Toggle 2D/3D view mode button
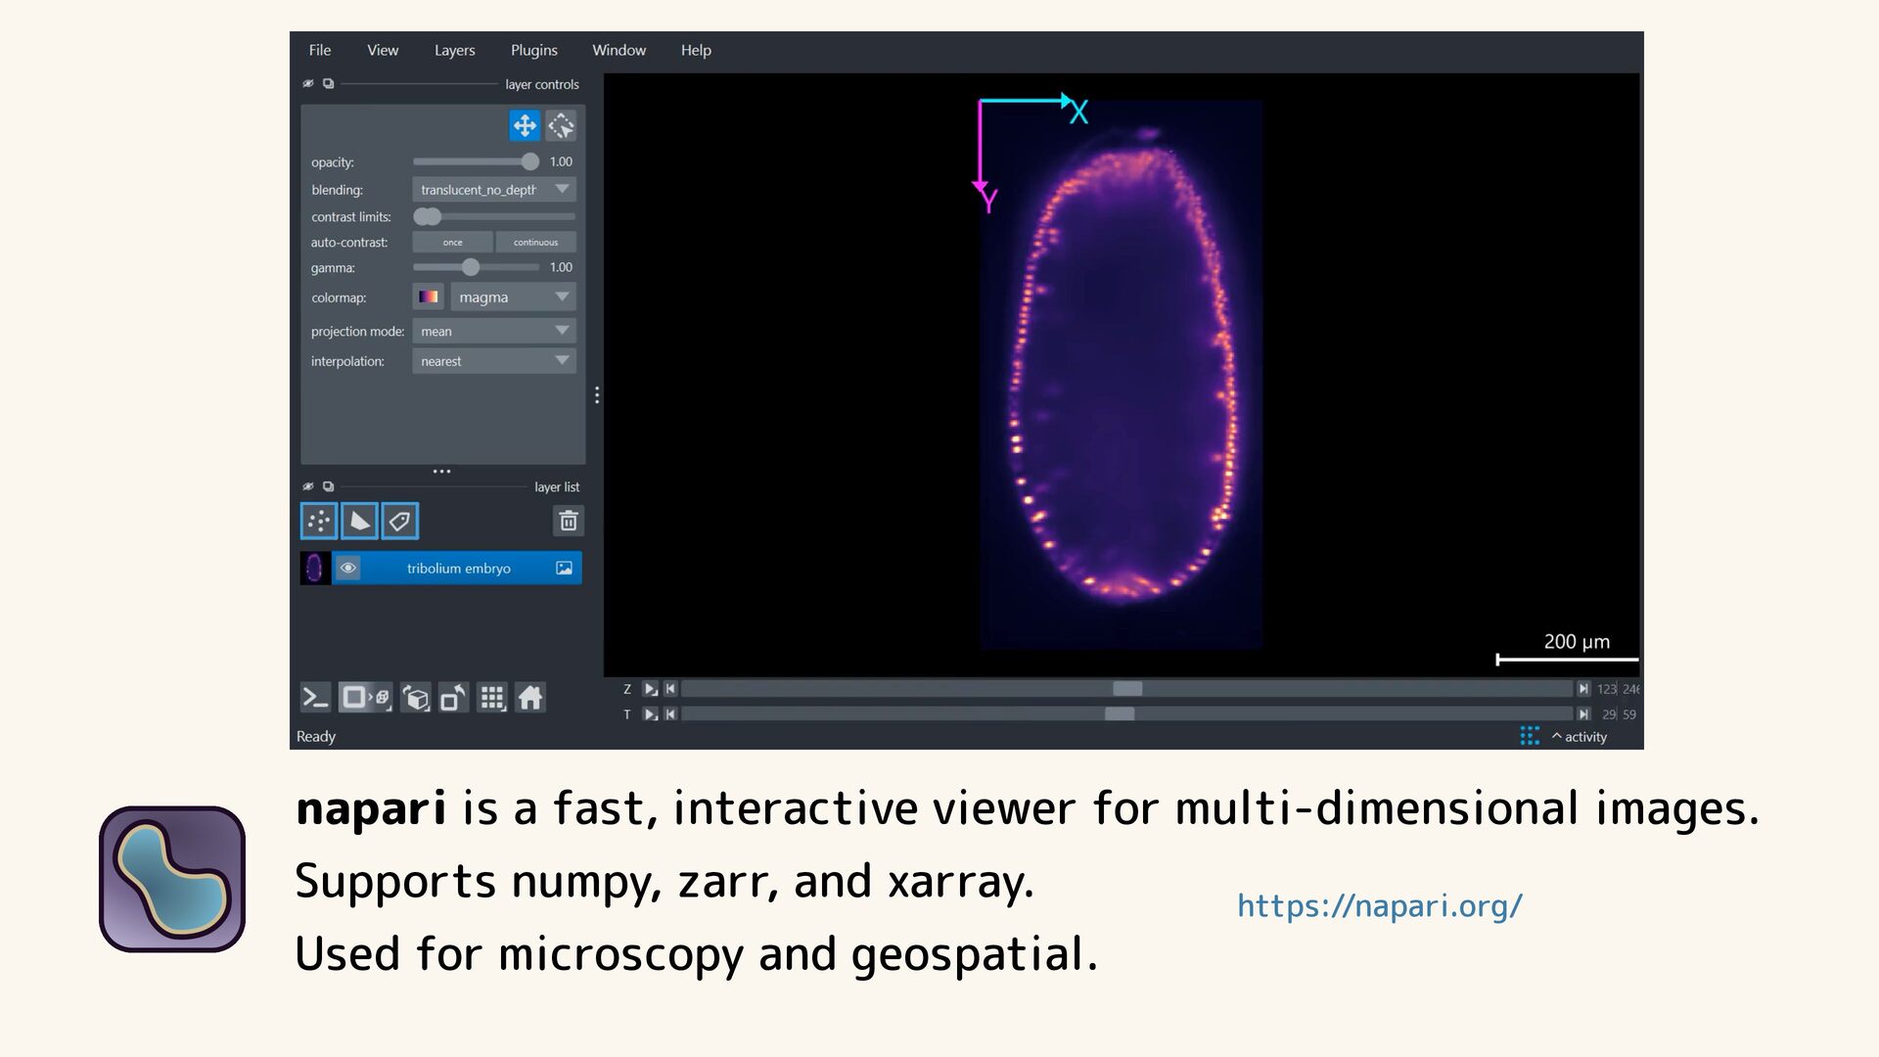 coord(365,697)
